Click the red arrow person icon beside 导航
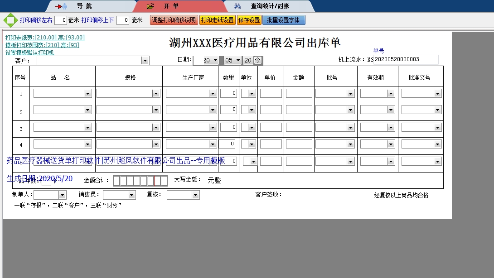The width and height of the screenshot is (494, 278). [x=61, y=6]
